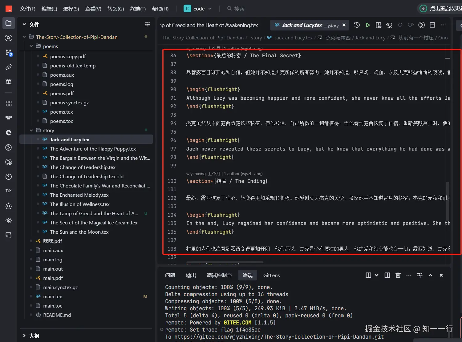Open the Search view in activity bar

pyautogui.click(x=9, y=38)
